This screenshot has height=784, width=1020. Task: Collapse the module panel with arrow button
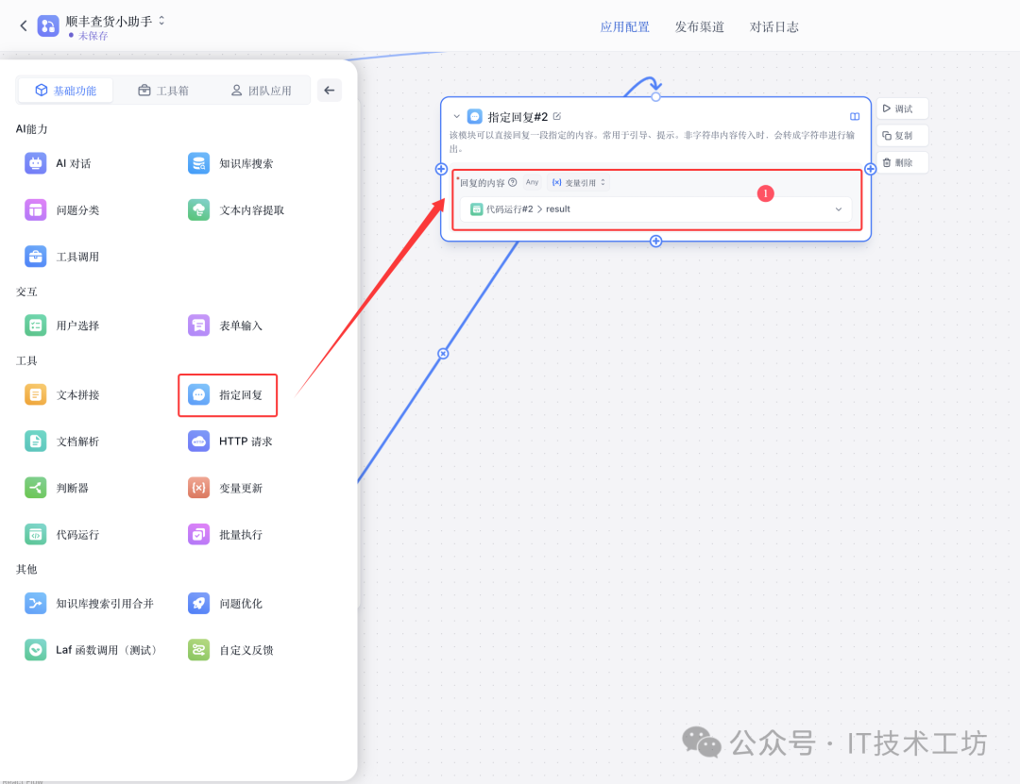tap(330, 91)
